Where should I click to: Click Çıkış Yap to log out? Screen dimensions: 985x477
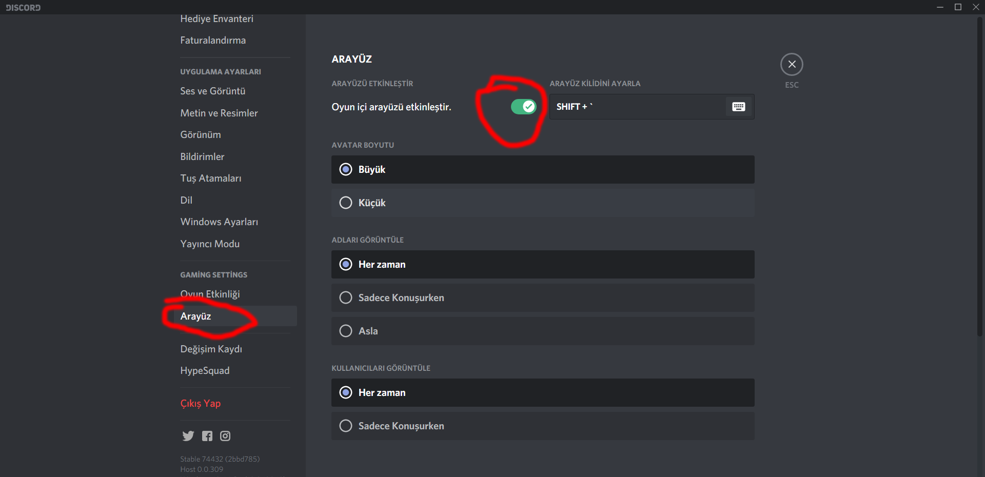coord(201,404)
